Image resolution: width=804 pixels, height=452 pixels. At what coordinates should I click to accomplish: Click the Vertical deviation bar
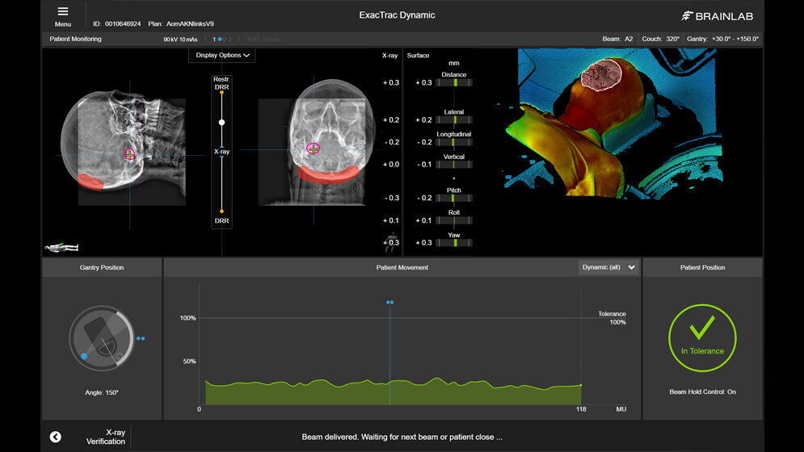[454, 165]
